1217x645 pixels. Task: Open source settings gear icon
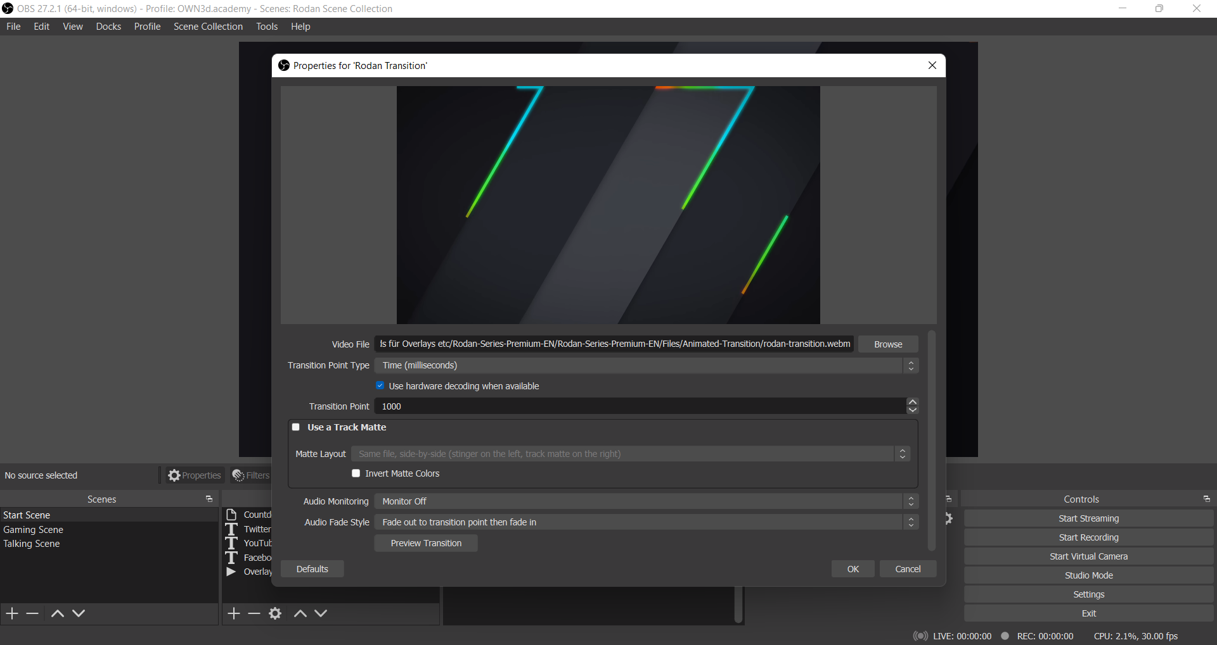275,613
